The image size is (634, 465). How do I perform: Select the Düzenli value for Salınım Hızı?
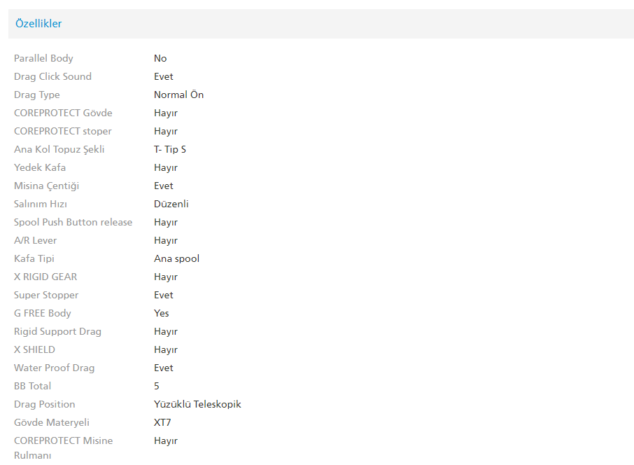coord(171,204)
